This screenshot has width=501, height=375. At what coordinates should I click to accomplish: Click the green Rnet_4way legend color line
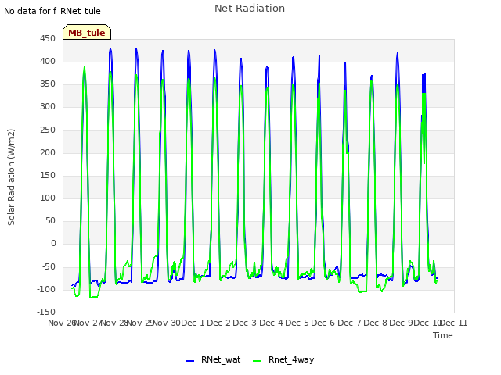(258, 361)
